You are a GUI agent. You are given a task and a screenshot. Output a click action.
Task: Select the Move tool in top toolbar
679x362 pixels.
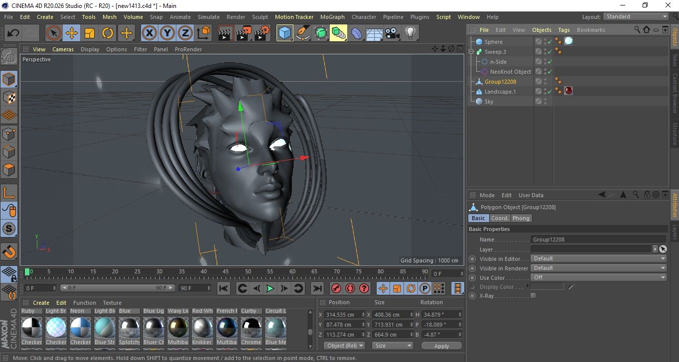tap(72, 33)
